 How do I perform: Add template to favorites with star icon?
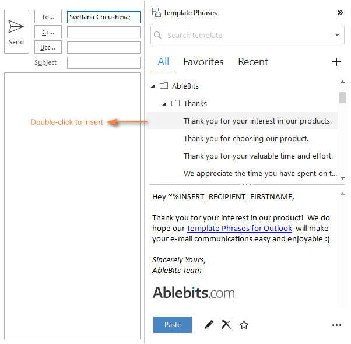point(244,325)
